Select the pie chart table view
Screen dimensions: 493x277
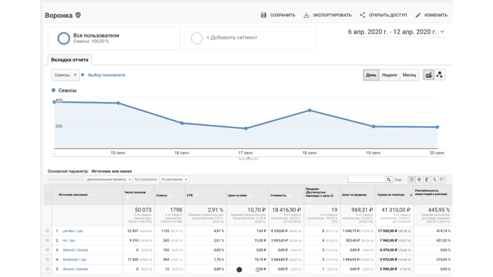[x=419, y=180]
